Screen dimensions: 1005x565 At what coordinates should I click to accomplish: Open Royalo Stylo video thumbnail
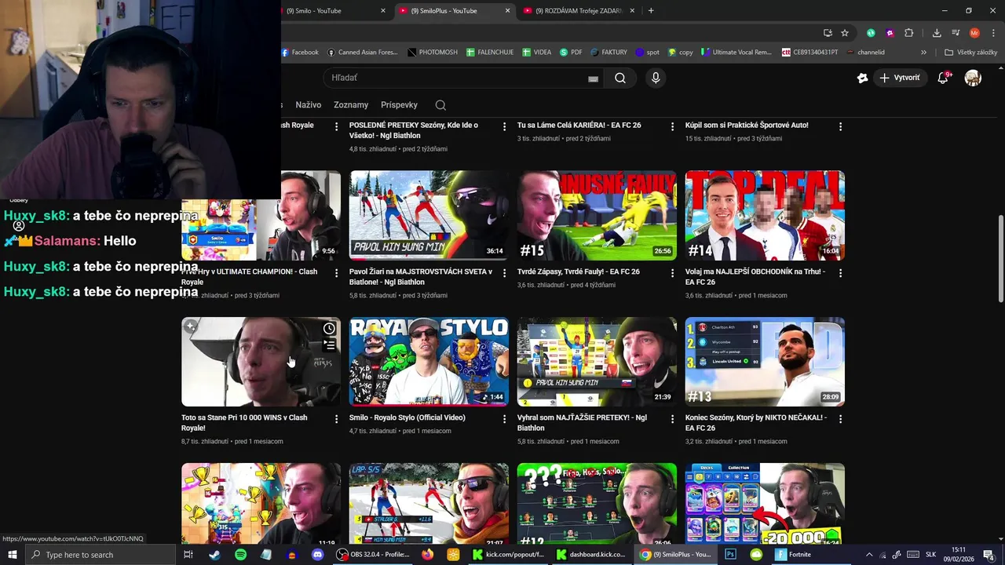pos(429,362)
